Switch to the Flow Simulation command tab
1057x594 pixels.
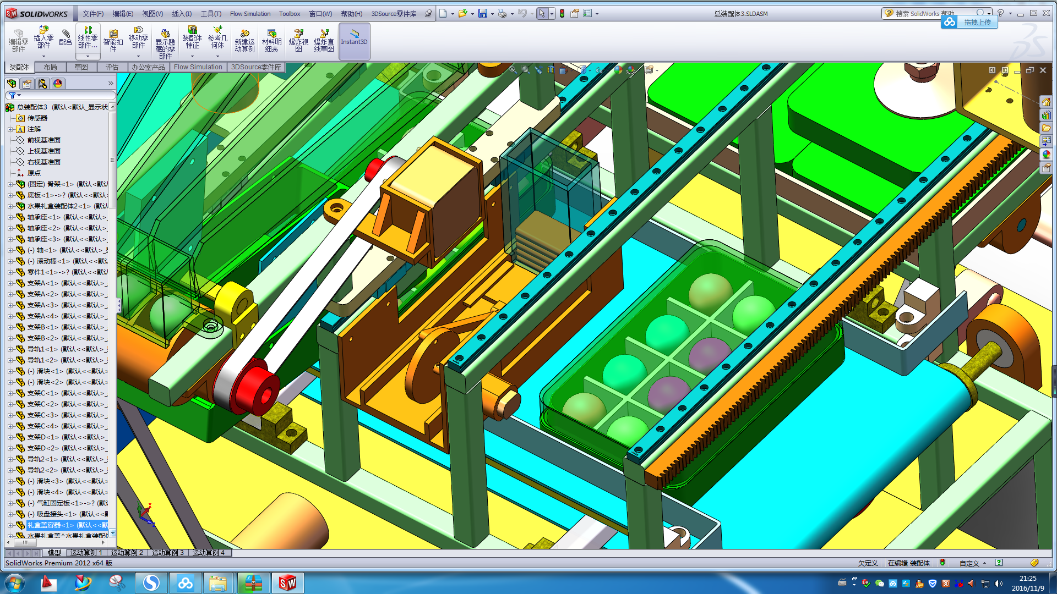click(198, 67)
